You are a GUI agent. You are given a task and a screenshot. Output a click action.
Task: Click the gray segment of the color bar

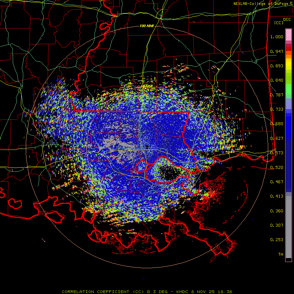(x=288, y=227)
